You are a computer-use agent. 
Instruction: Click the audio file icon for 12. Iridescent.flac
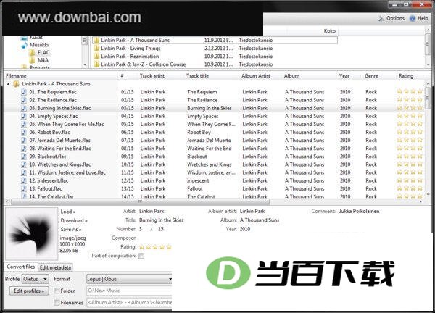coord(25,180)
